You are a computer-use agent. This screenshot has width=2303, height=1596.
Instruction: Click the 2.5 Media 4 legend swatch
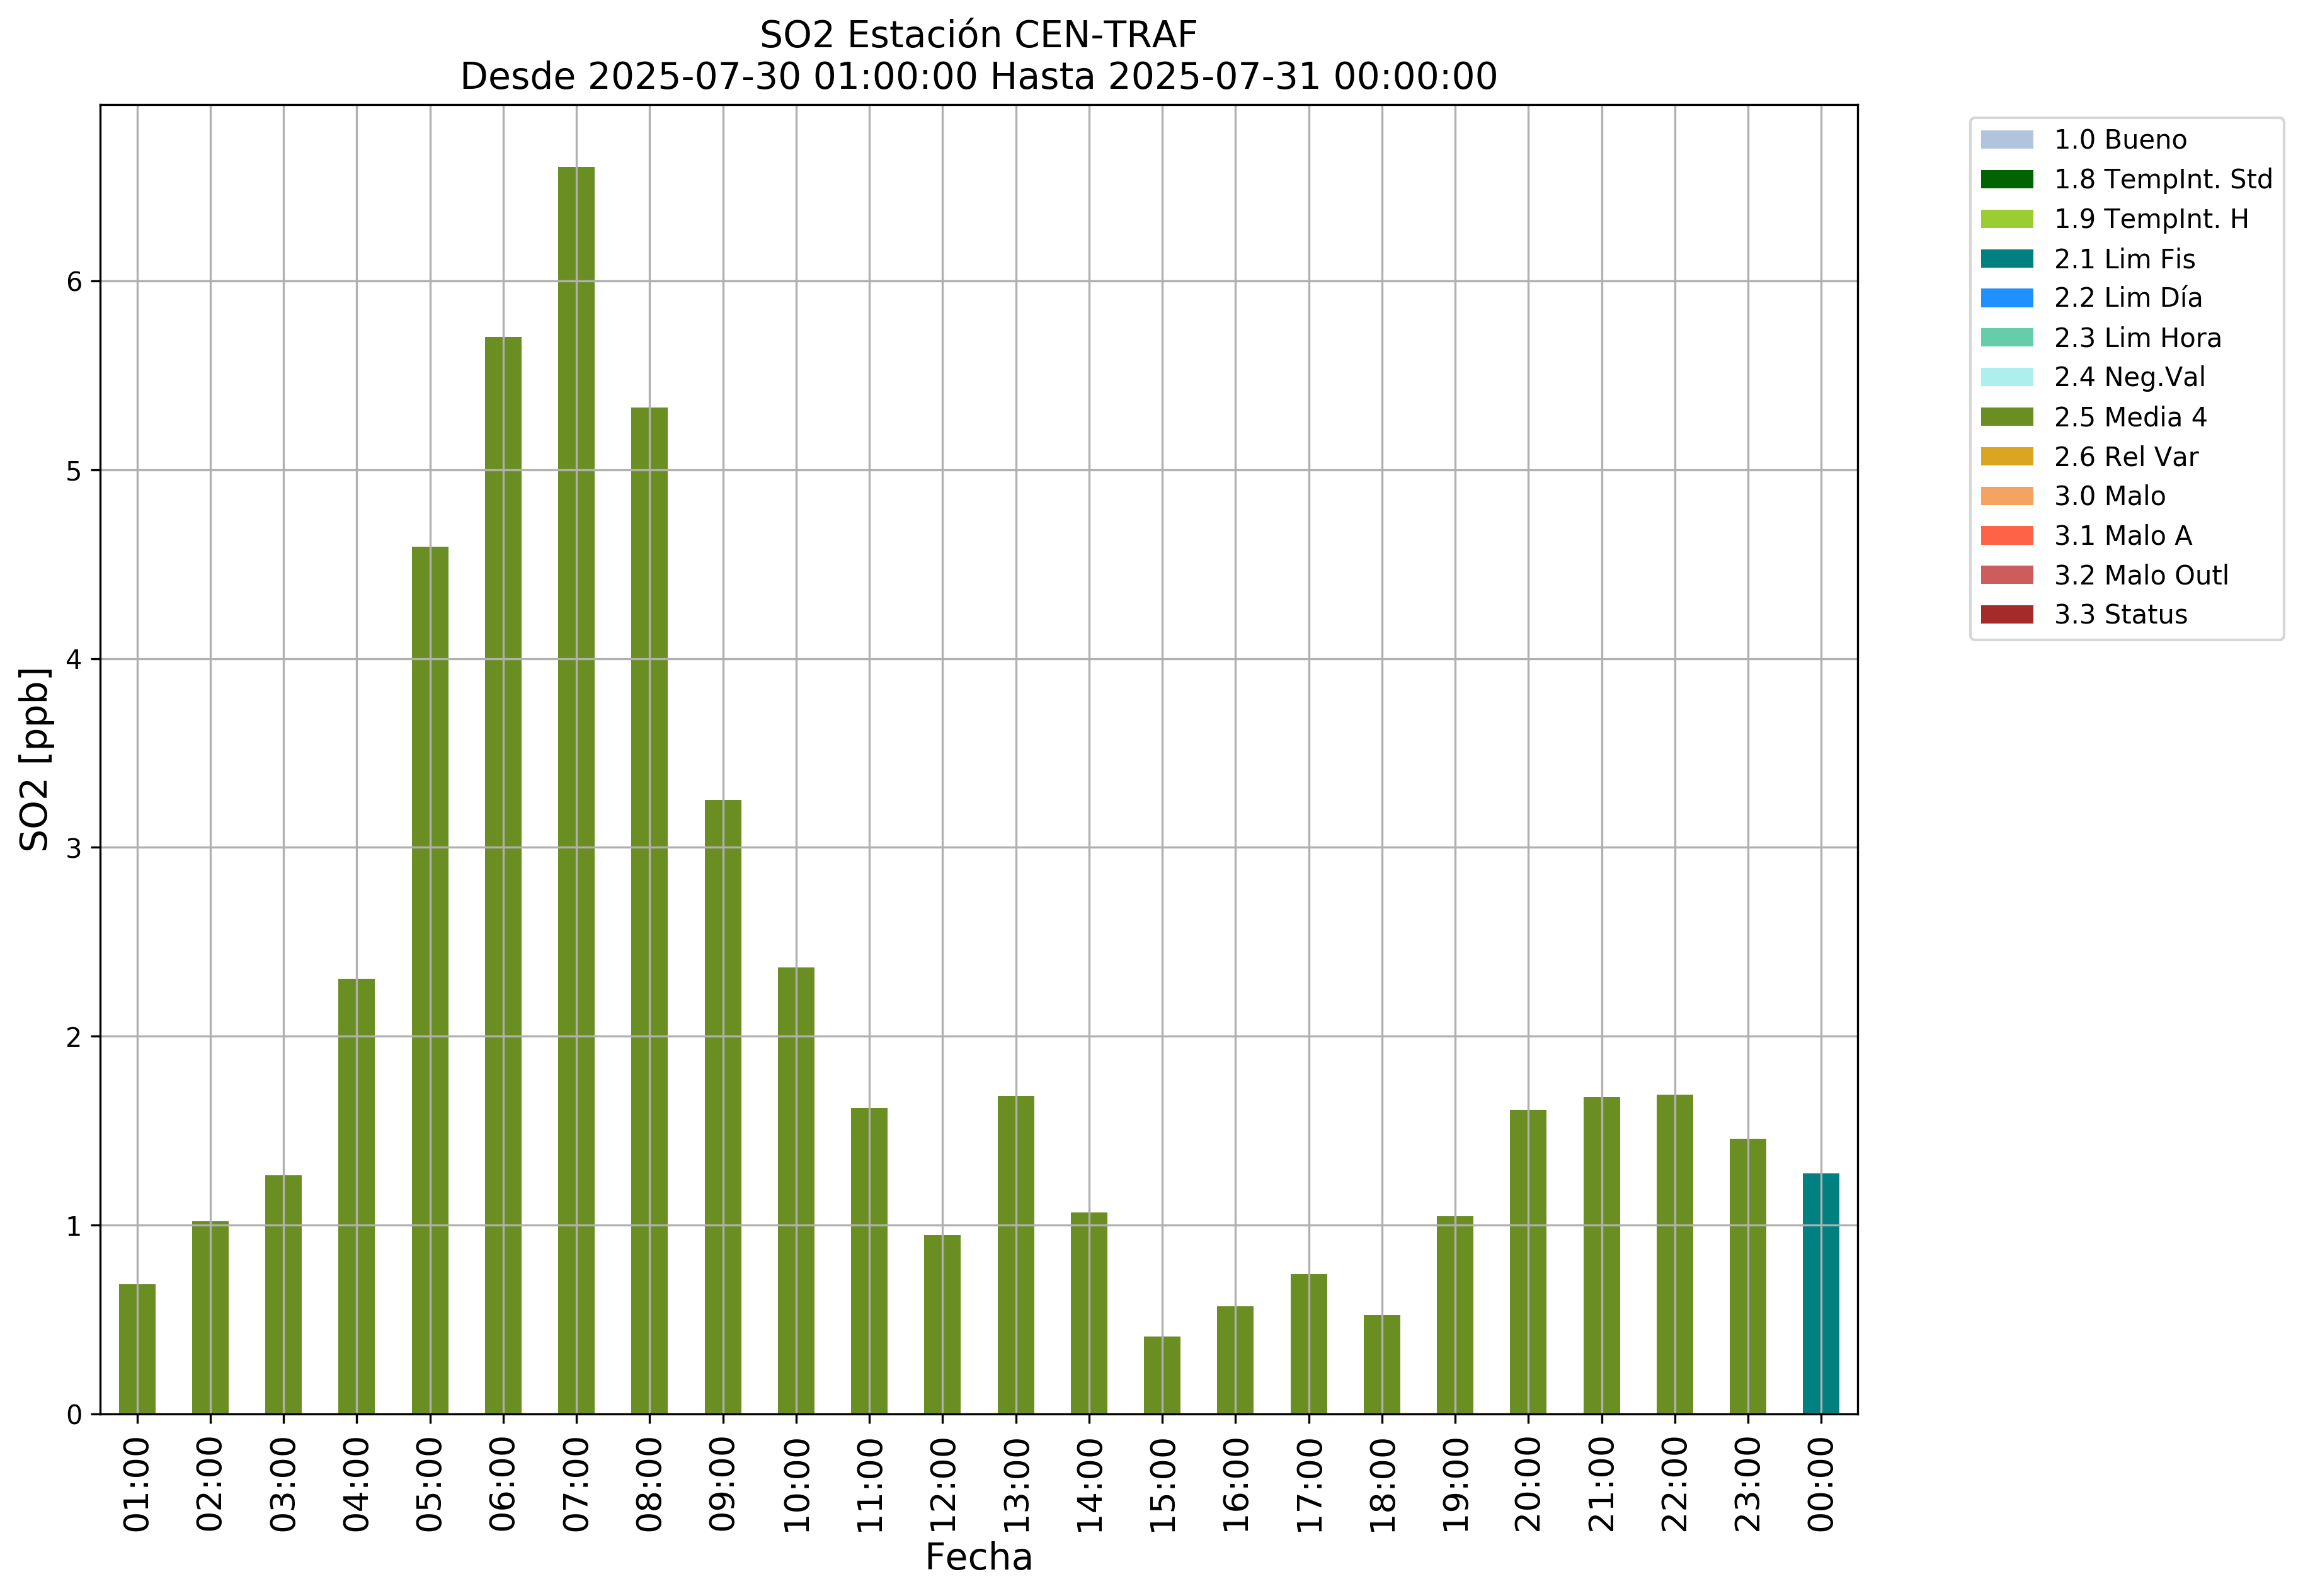click(2006, 417)
